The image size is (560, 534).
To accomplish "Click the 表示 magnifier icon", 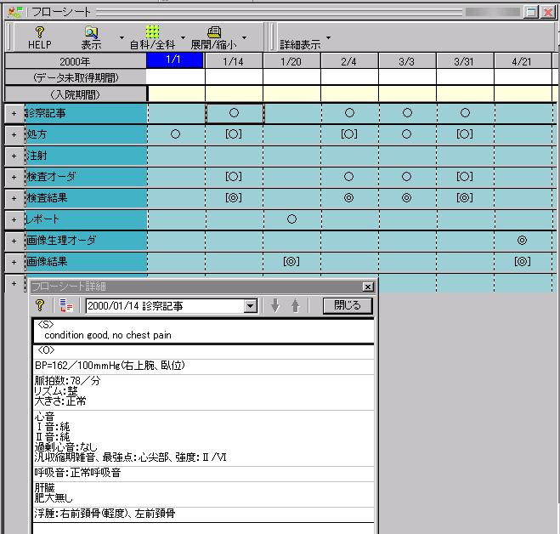I will [x=91, y=31].
